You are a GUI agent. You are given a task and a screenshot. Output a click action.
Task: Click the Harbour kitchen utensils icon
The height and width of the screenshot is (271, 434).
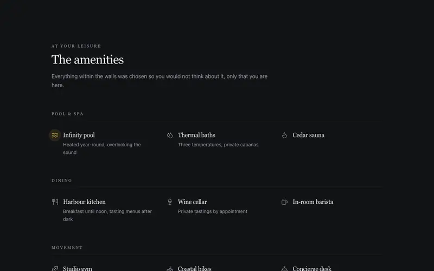pyautogui.click(x=55, y=202)
